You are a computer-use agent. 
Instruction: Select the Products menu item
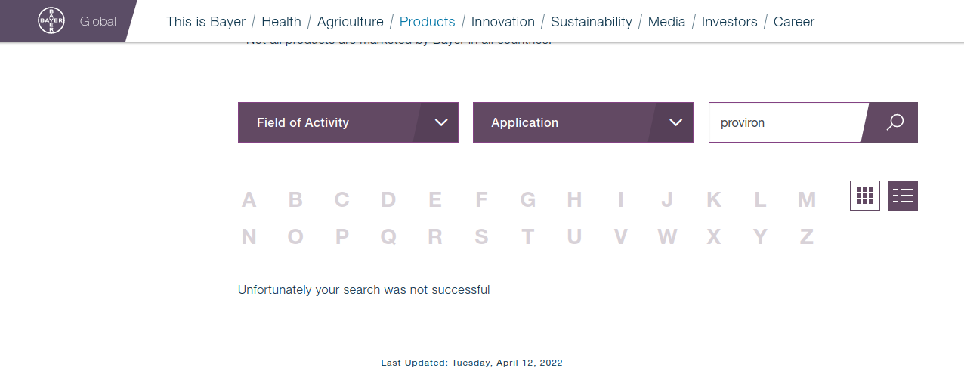coord(427,22)
